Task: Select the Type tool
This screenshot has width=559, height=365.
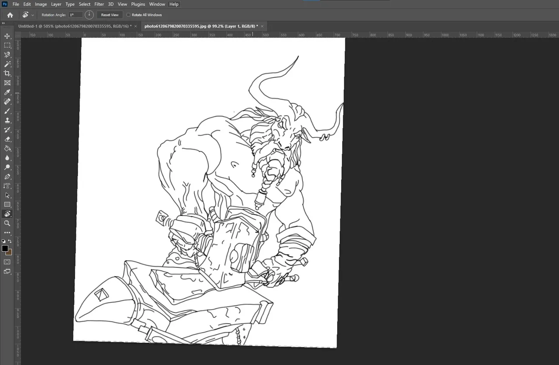Action: click(x=7, y=186)
